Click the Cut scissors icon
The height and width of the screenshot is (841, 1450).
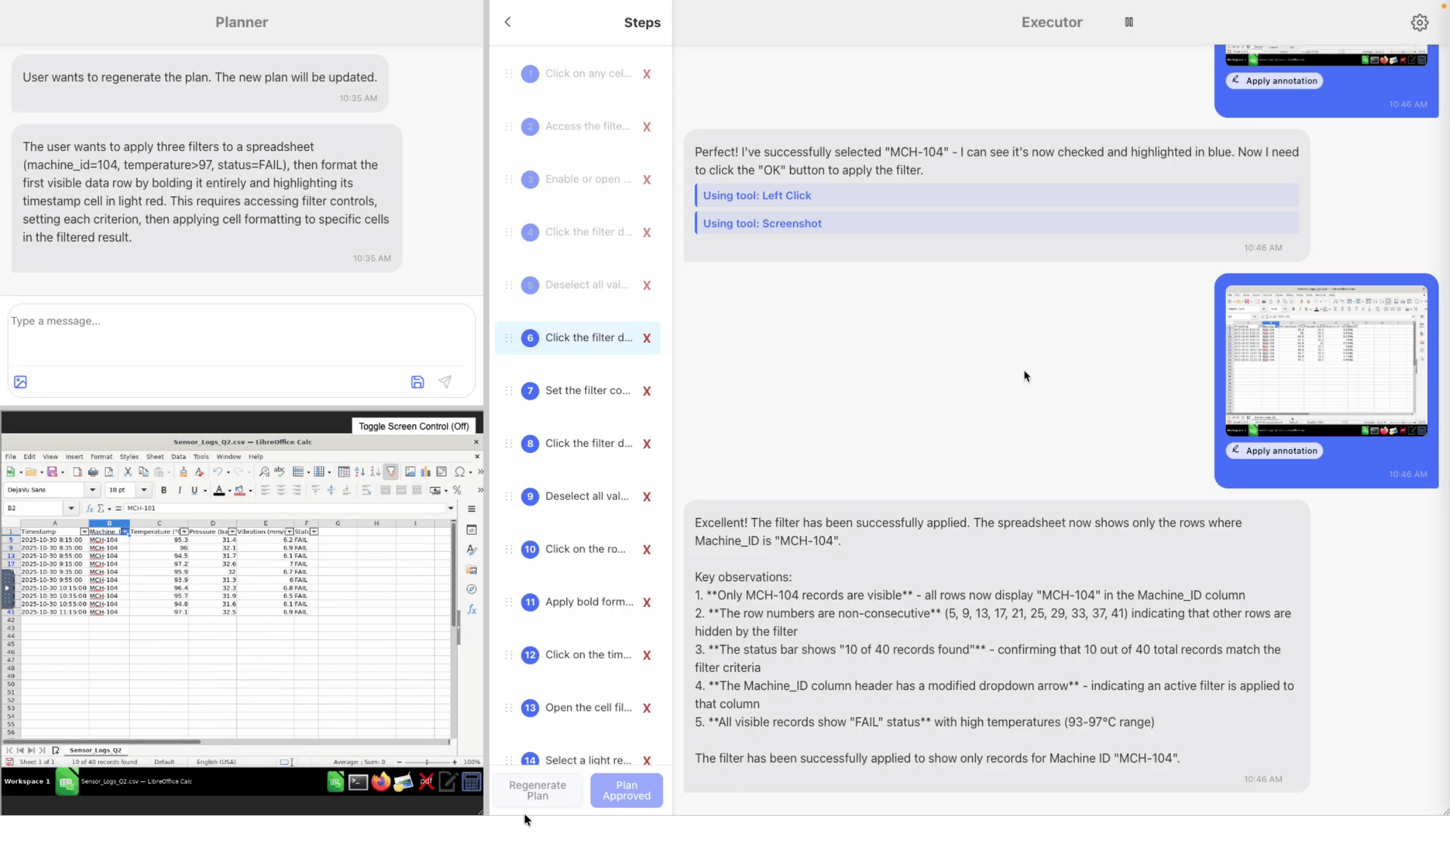pos(128,472)
